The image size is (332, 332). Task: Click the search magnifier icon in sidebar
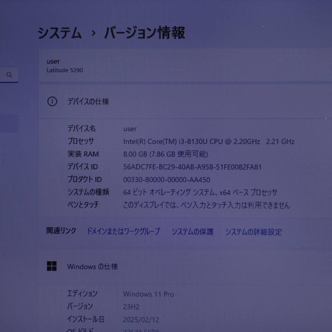click(9, 75)
